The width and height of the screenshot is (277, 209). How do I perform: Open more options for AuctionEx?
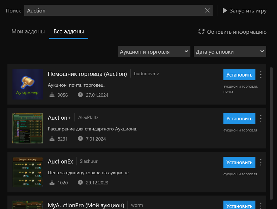pos(261,162)
